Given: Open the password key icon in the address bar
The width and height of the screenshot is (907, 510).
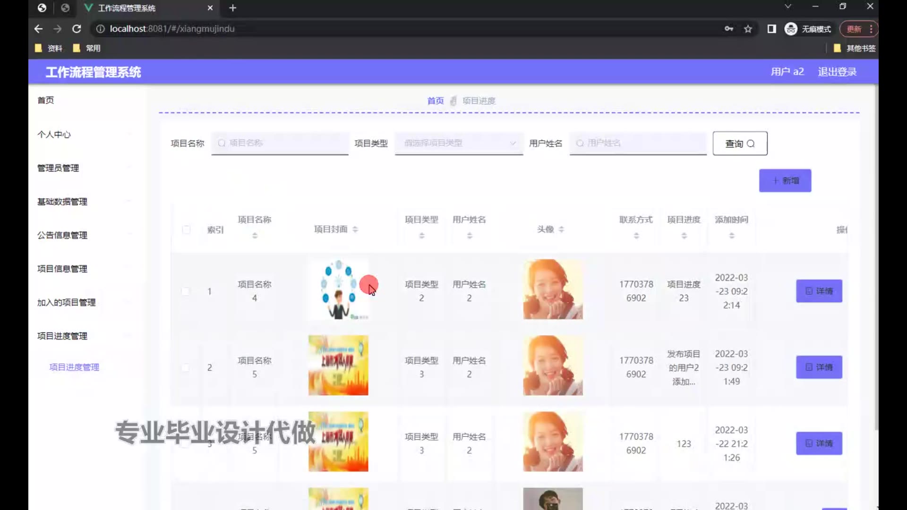Looking at the screenshot, I should point(729,29).
